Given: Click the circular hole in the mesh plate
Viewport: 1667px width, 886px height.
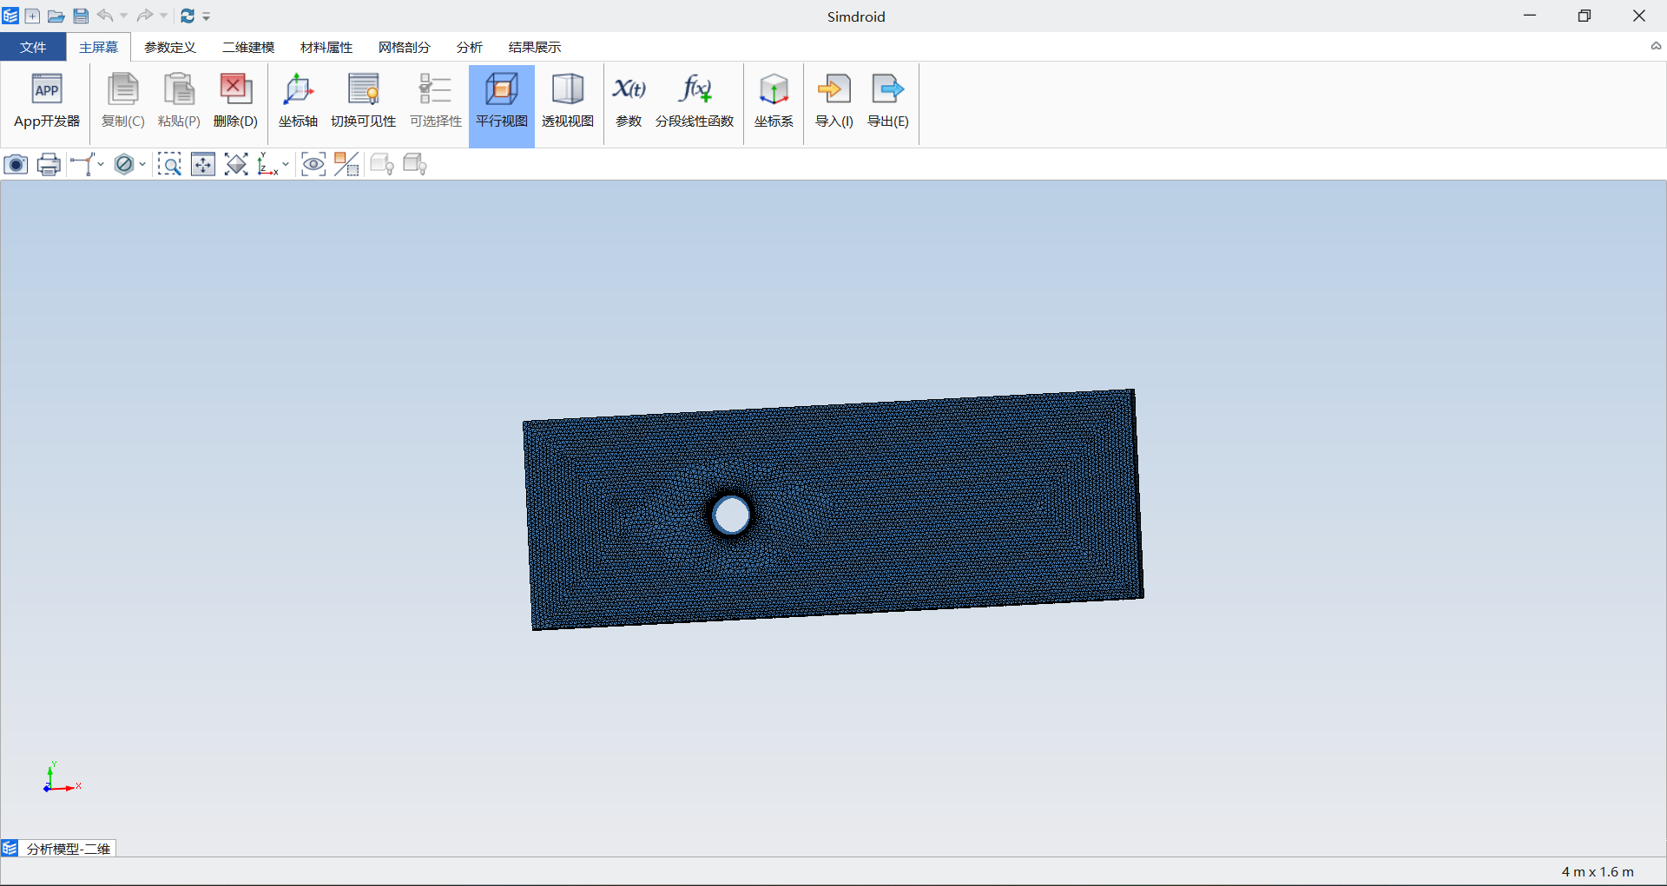Looking at the screenshot, I should 731,515.
